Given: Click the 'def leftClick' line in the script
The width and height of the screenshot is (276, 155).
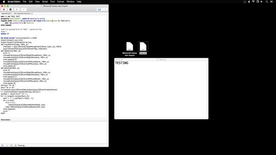Looking at the screenshot, I should 10,68.
